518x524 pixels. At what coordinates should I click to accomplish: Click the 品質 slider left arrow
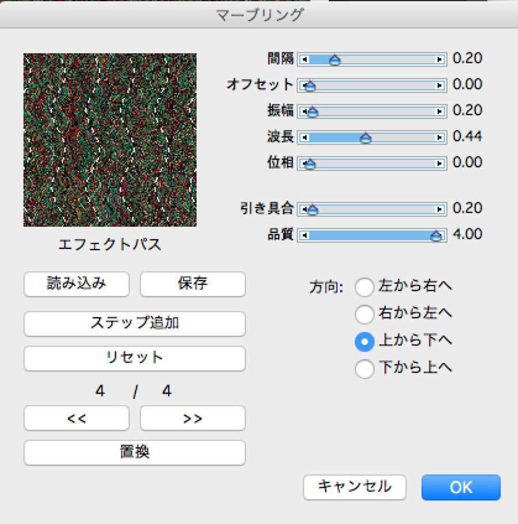click(304, 235)
